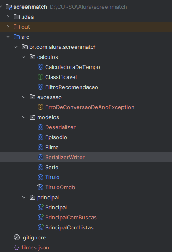
Task: Open PrincipalComListas in the tree
Action: tap(69, 228)
